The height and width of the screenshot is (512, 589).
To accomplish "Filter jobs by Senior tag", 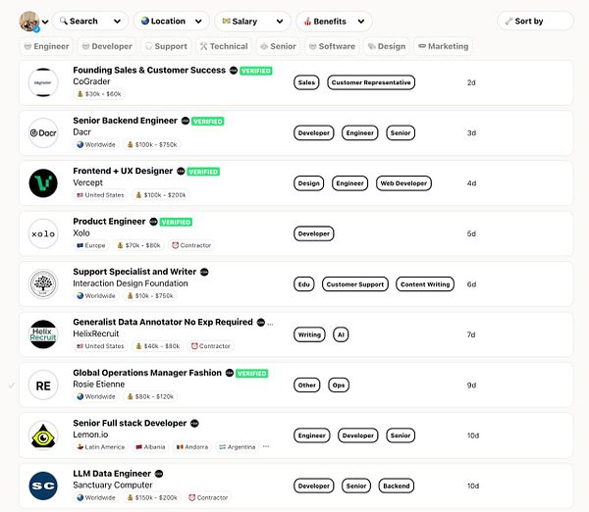I will 279,46.
